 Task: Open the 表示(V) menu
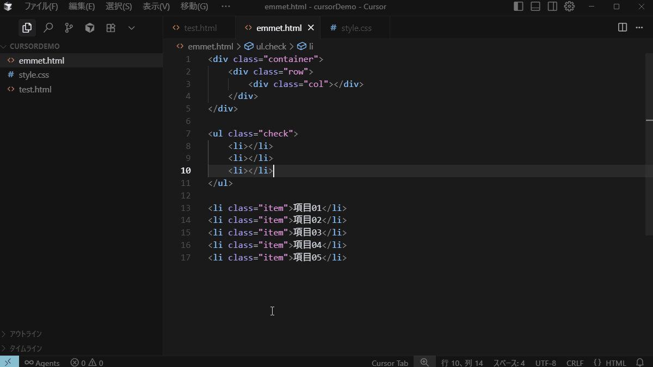coord(156,7)
